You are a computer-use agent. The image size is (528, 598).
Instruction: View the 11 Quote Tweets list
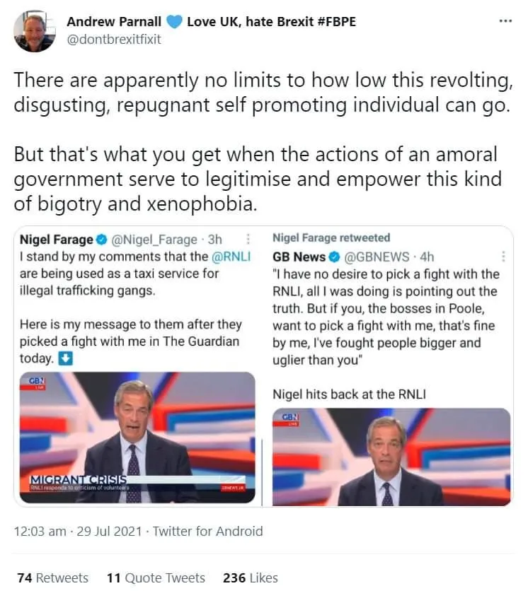click(156, 578)
